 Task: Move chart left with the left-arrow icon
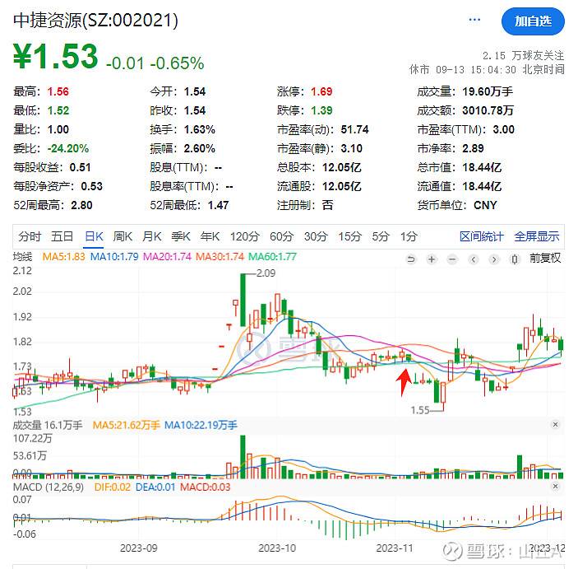474,259
